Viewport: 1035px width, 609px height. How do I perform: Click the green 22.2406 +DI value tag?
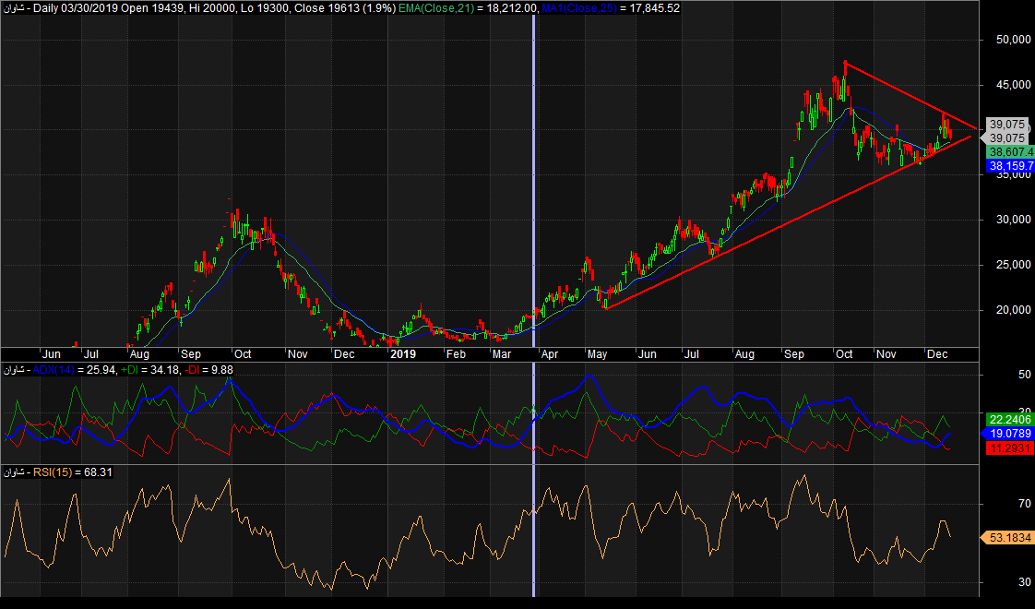(x=1010, y=420)
